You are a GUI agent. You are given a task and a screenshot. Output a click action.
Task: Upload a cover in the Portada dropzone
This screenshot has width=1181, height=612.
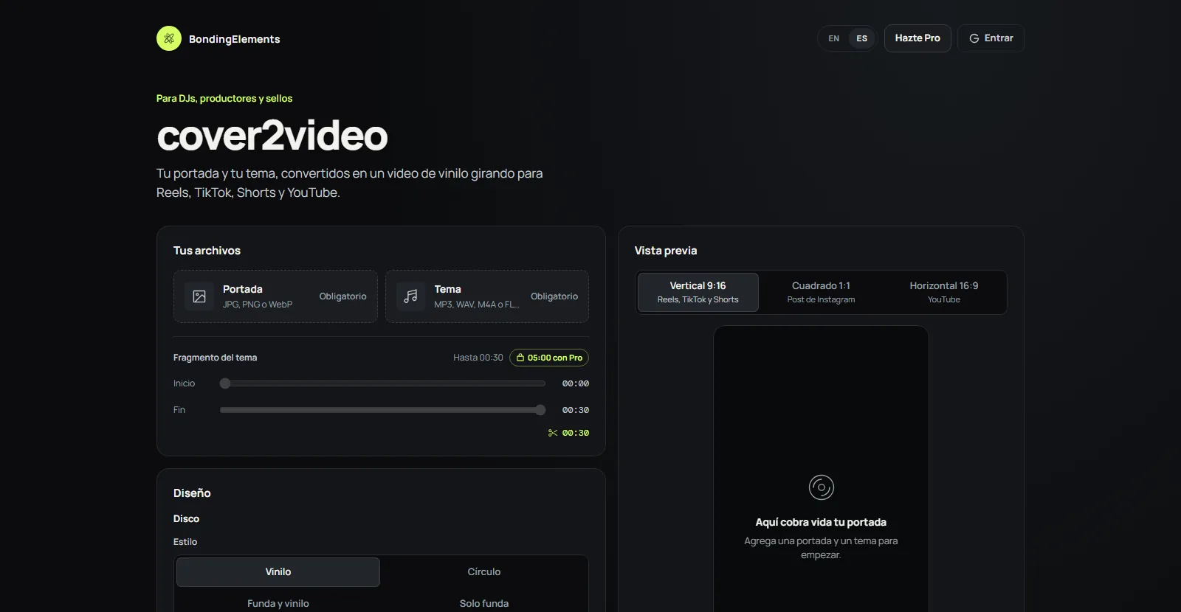click(275, 296)
